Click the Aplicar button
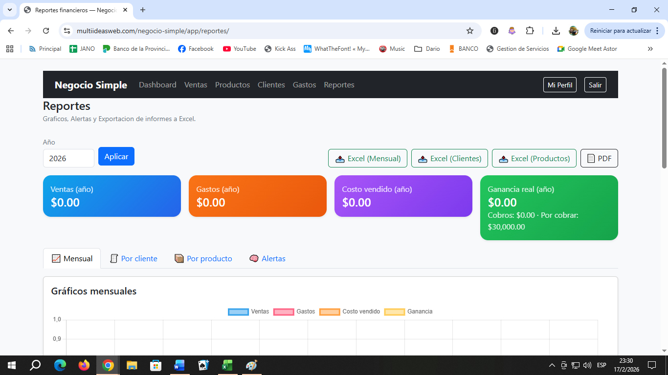Screen dimensions: 668x375 pyautogui.click(x=116, y=156)
